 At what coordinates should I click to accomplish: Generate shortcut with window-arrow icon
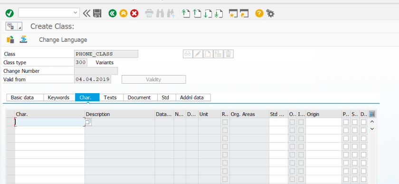[x=244, y=13]
